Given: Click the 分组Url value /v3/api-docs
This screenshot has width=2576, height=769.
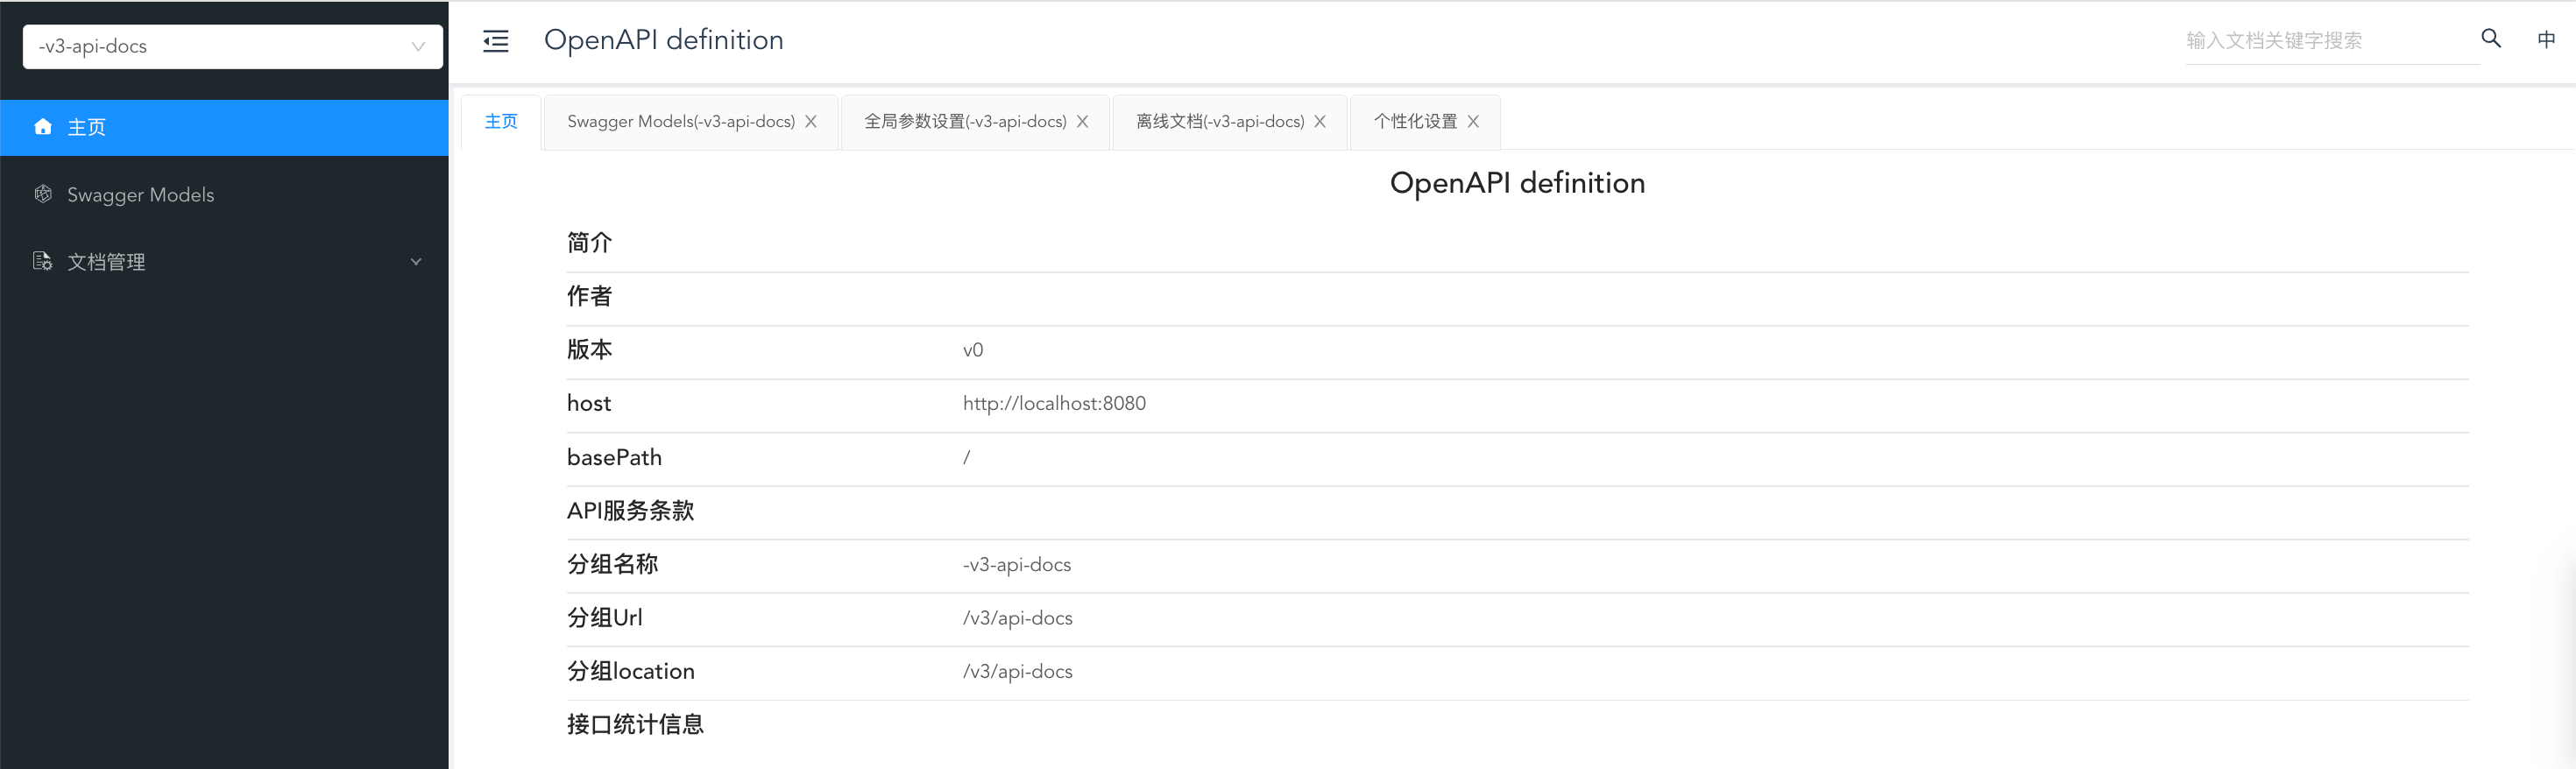Looking at the screenshot, I should 1017,618.
